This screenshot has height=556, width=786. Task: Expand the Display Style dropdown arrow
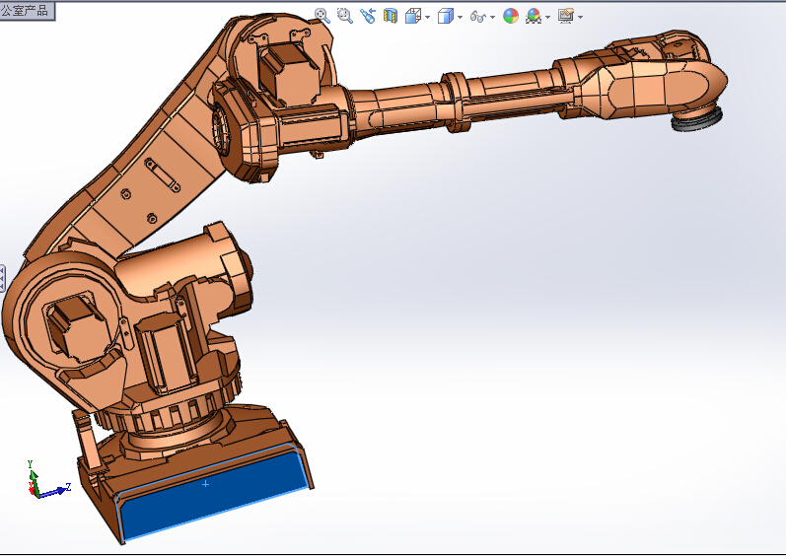459,17
